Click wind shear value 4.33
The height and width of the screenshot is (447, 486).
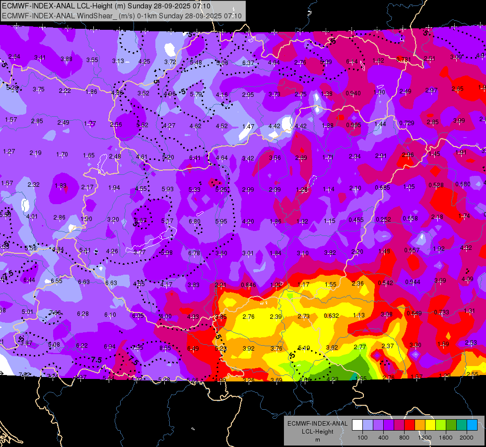(193, 317)
